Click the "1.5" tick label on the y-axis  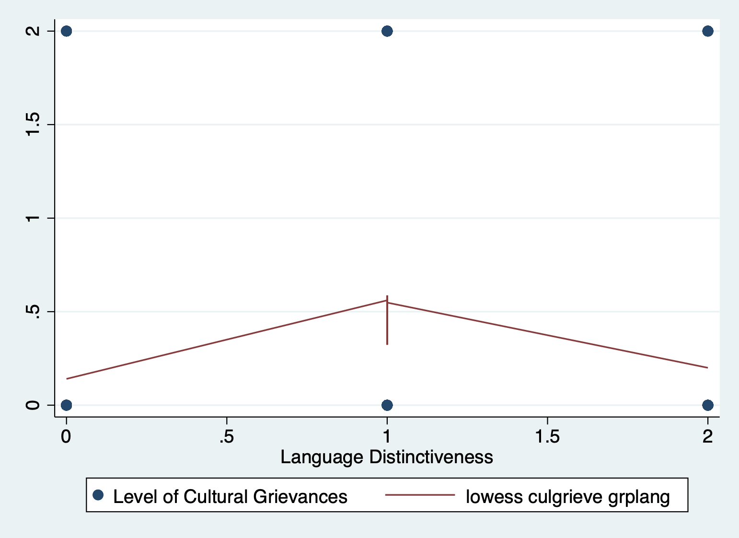pyautogui.click(x=32, y=125)
